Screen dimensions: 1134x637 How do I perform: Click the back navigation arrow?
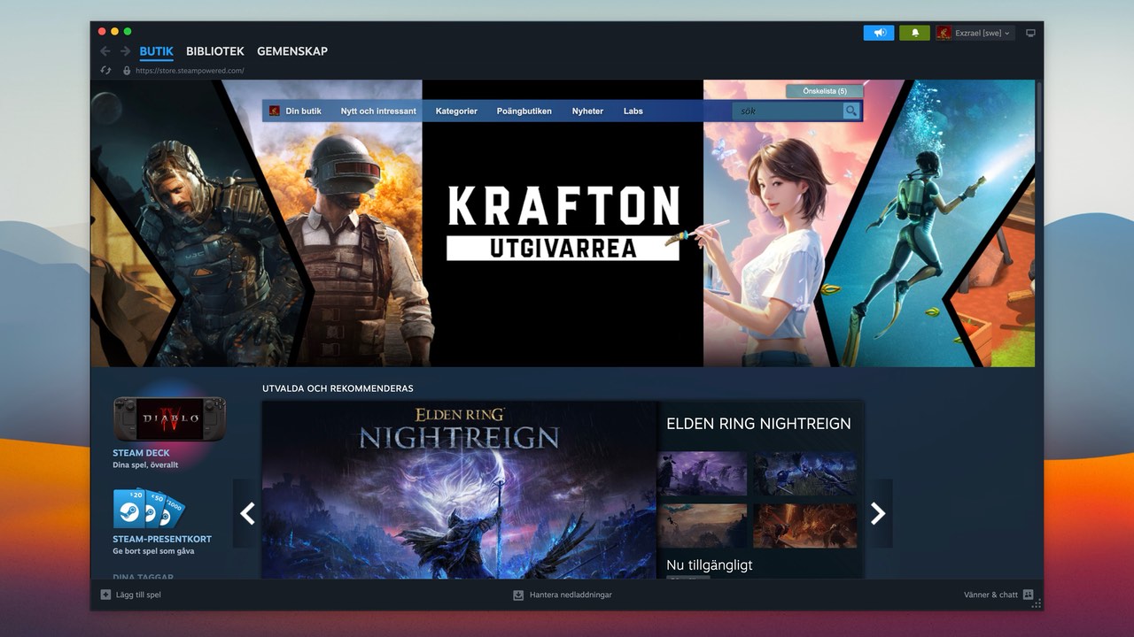click(105, 50)
